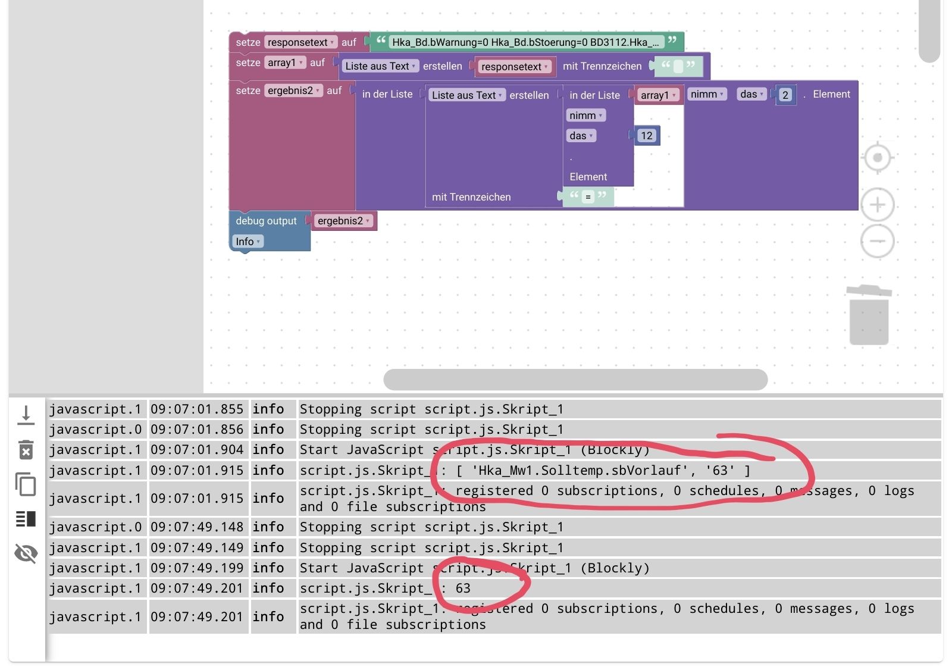Click 'javascript.0' in the 09:07:01.856 row
The image size is (952, 670).
[x=95, y=430]
